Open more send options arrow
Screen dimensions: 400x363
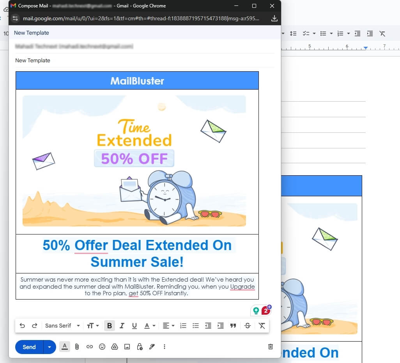(50, 347)
